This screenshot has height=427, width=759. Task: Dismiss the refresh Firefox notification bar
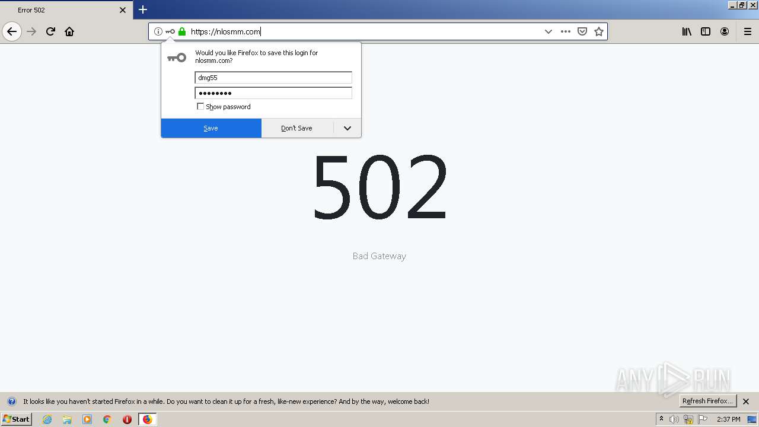pyautogui.click(x=747, y=401)
